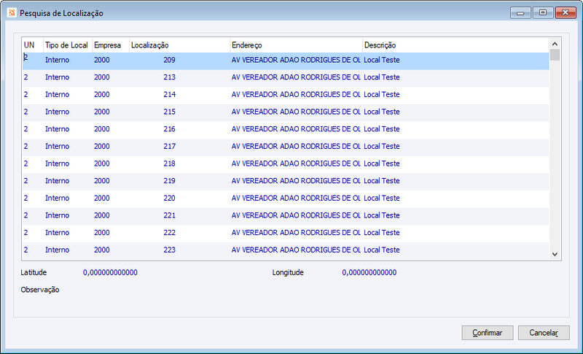
Task: Click the Interno cell in row 220
Action: 58,198
